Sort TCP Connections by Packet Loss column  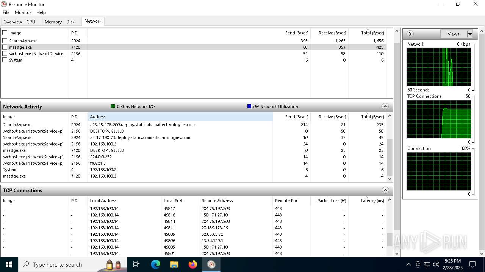click(329, 201)
